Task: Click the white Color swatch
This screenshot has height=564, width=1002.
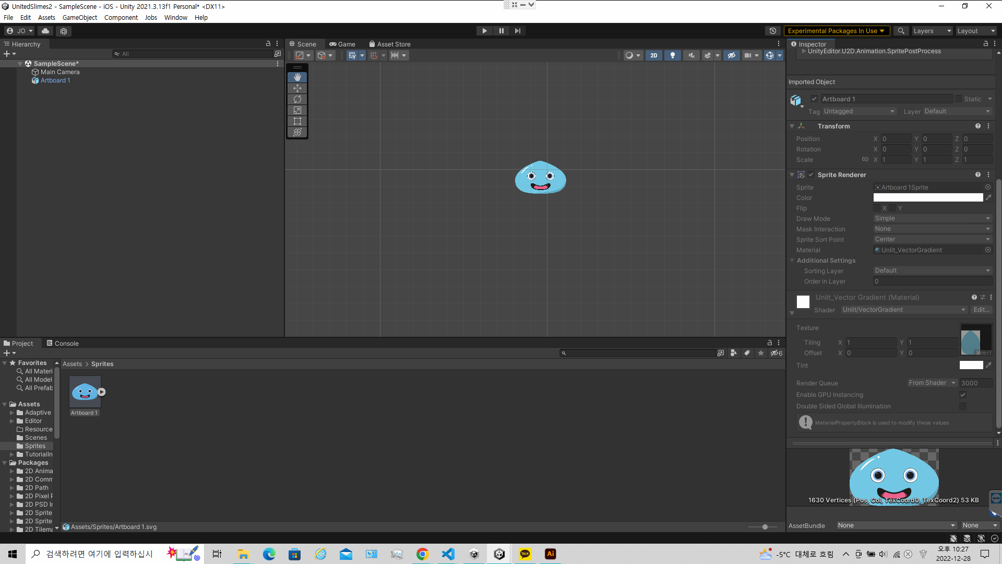Action: click(928, 197)
